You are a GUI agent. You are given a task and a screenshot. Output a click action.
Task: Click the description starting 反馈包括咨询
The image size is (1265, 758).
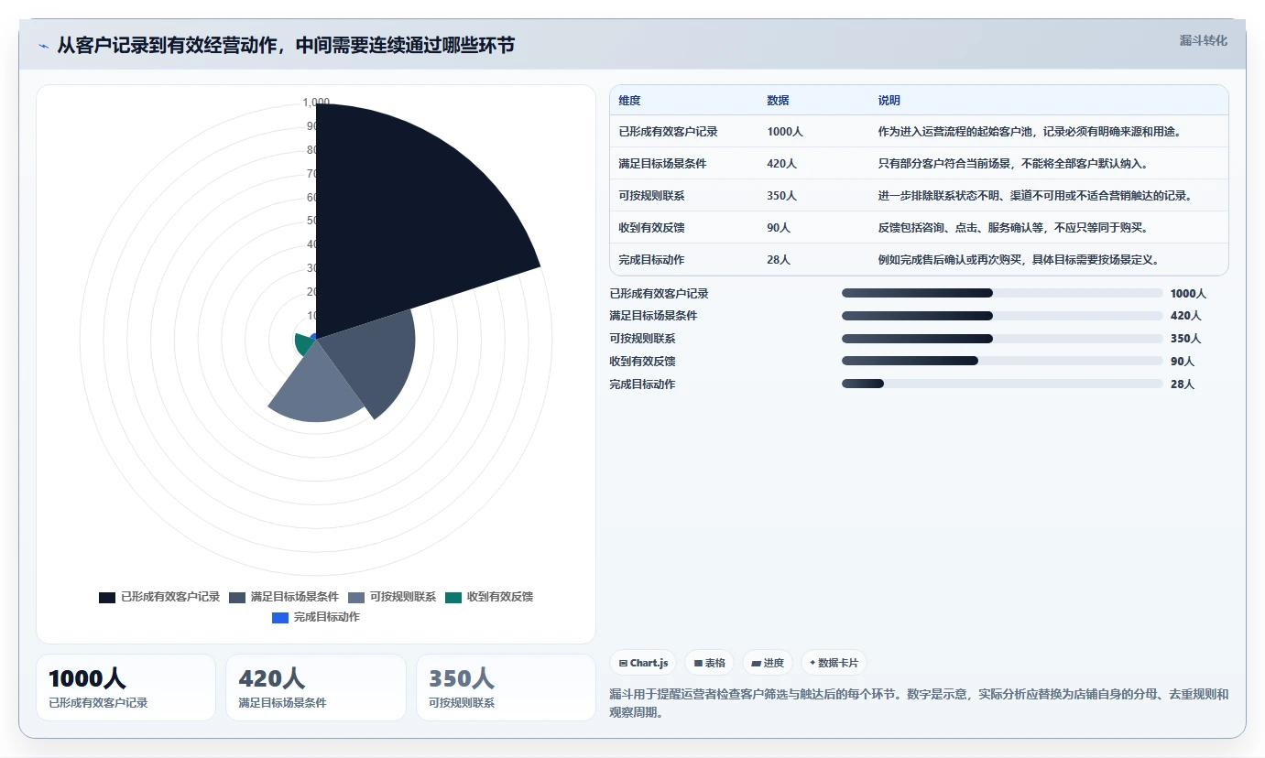coord(1013,228)
